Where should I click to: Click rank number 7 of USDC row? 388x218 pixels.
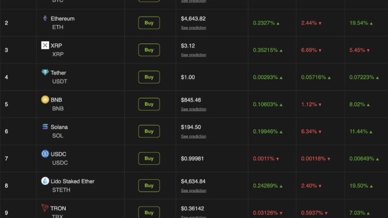[x=6, y=158]
